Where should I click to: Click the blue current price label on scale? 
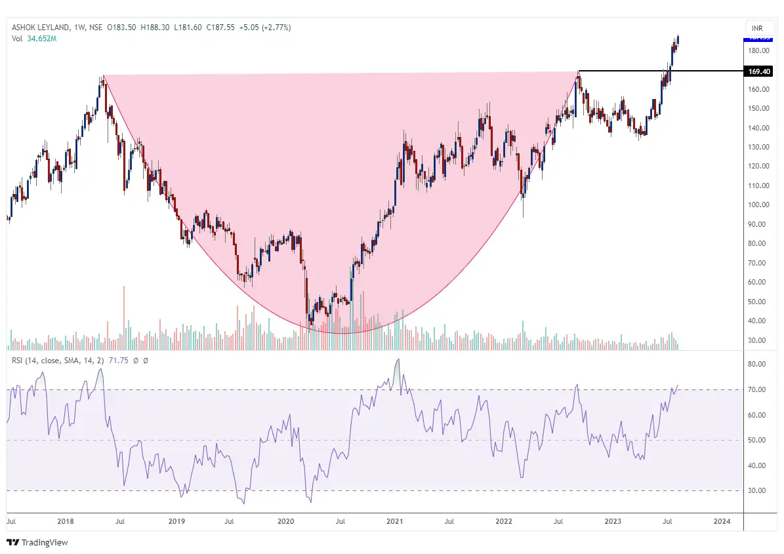pyautogui.click(x=758, y=39)
